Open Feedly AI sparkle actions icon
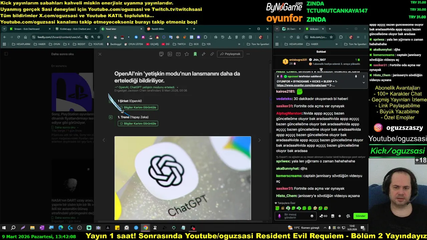 click(x=203, y=54)
